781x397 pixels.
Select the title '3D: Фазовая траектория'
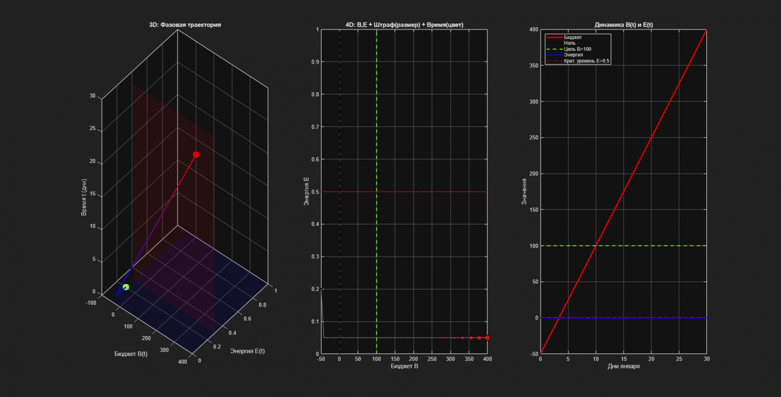[x=185, y=24]
